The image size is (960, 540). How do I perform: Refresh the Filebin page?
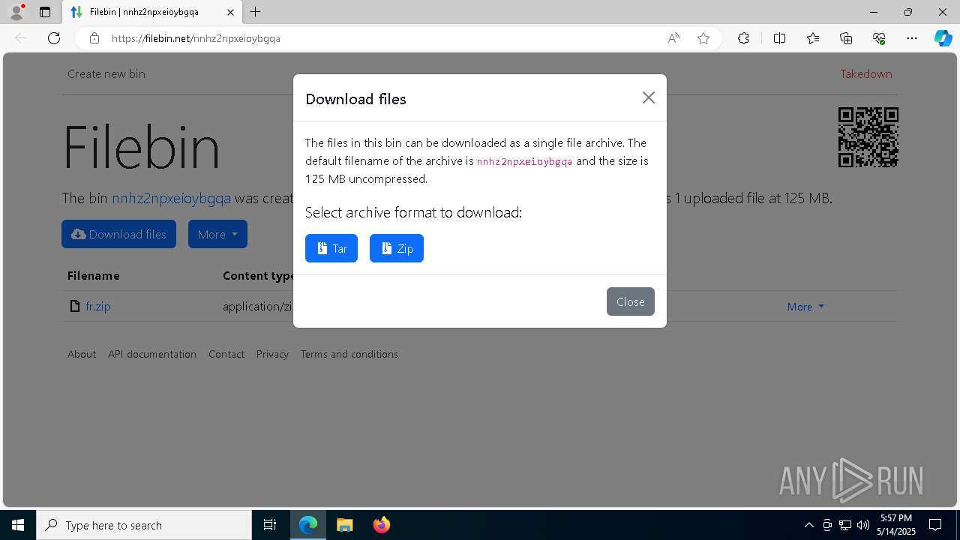[x=54, y=38]
